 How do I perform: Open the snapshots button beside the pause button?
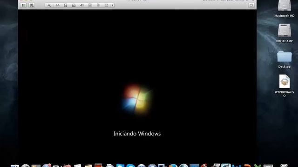32,5
